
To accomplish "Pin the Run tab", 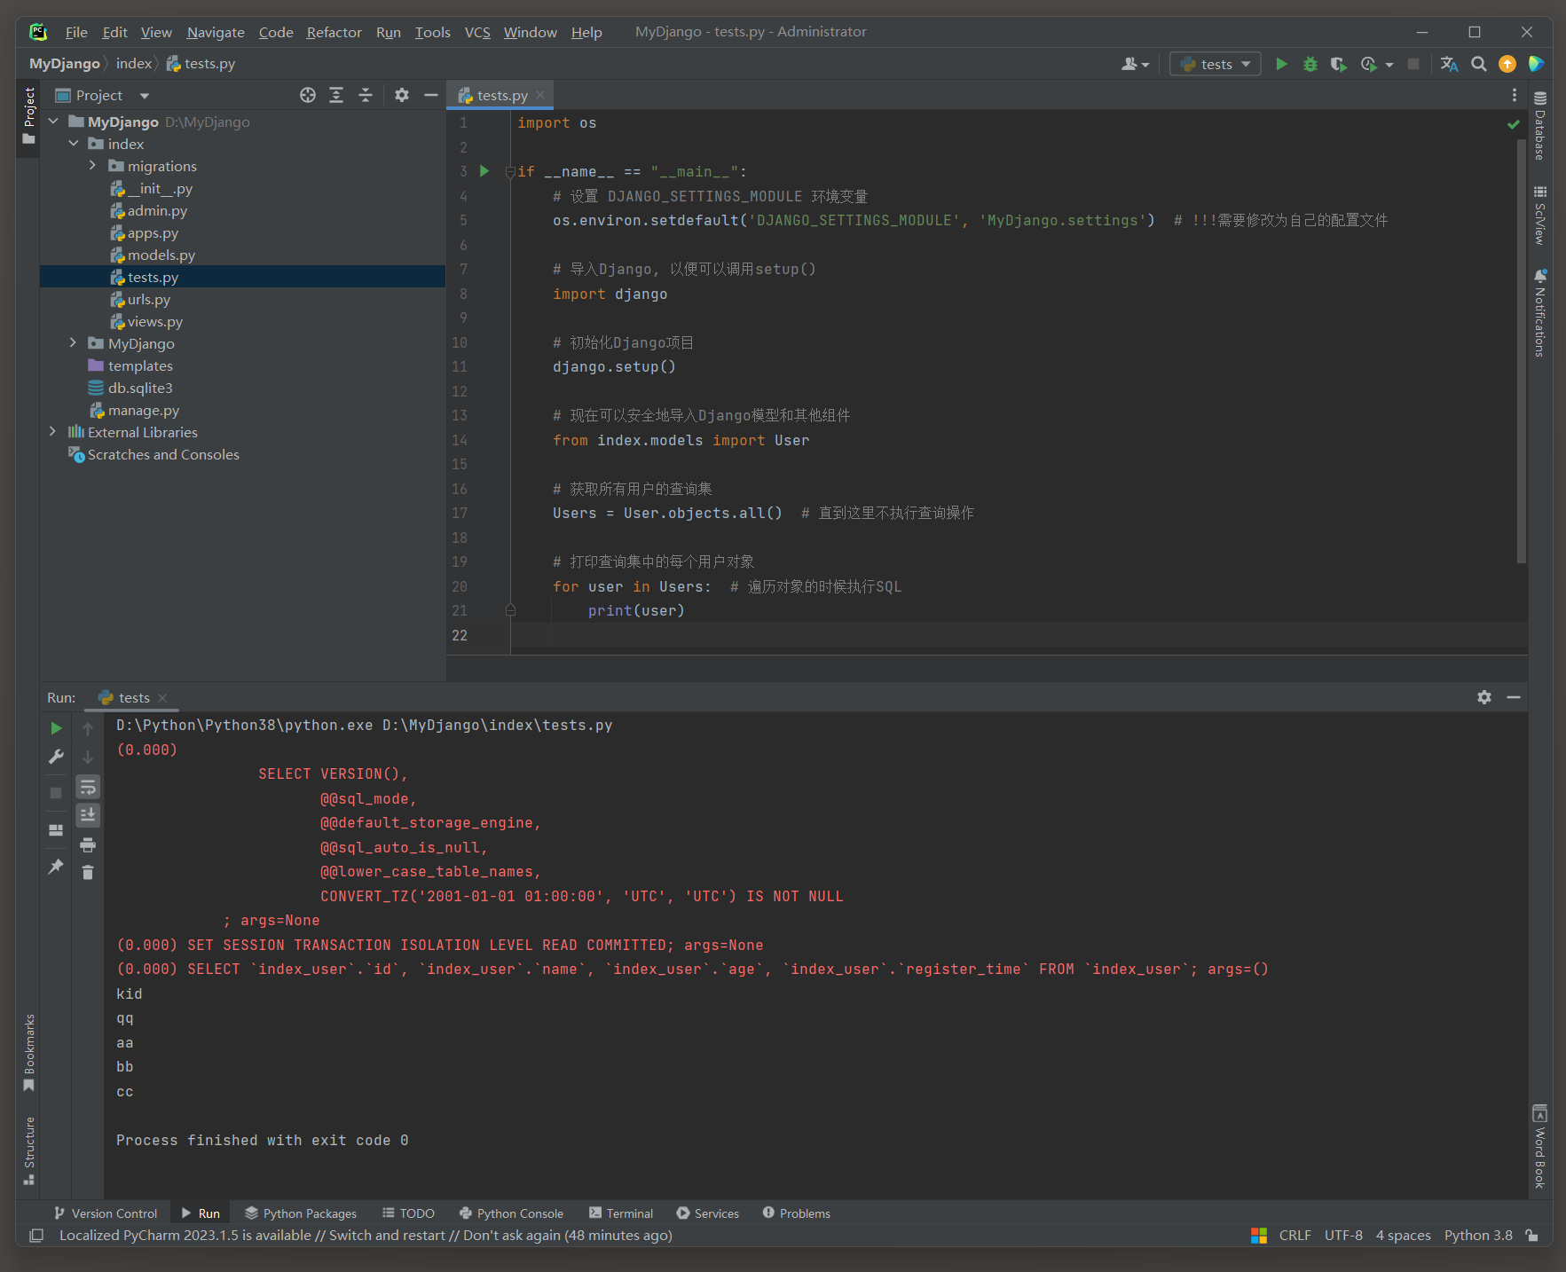I will pyautogui.click(x=56, y=867).
